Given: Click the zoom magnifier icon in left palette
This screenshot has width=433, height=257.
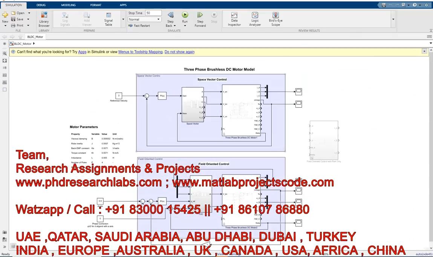Looking at the screenshot, I should 5,54.
